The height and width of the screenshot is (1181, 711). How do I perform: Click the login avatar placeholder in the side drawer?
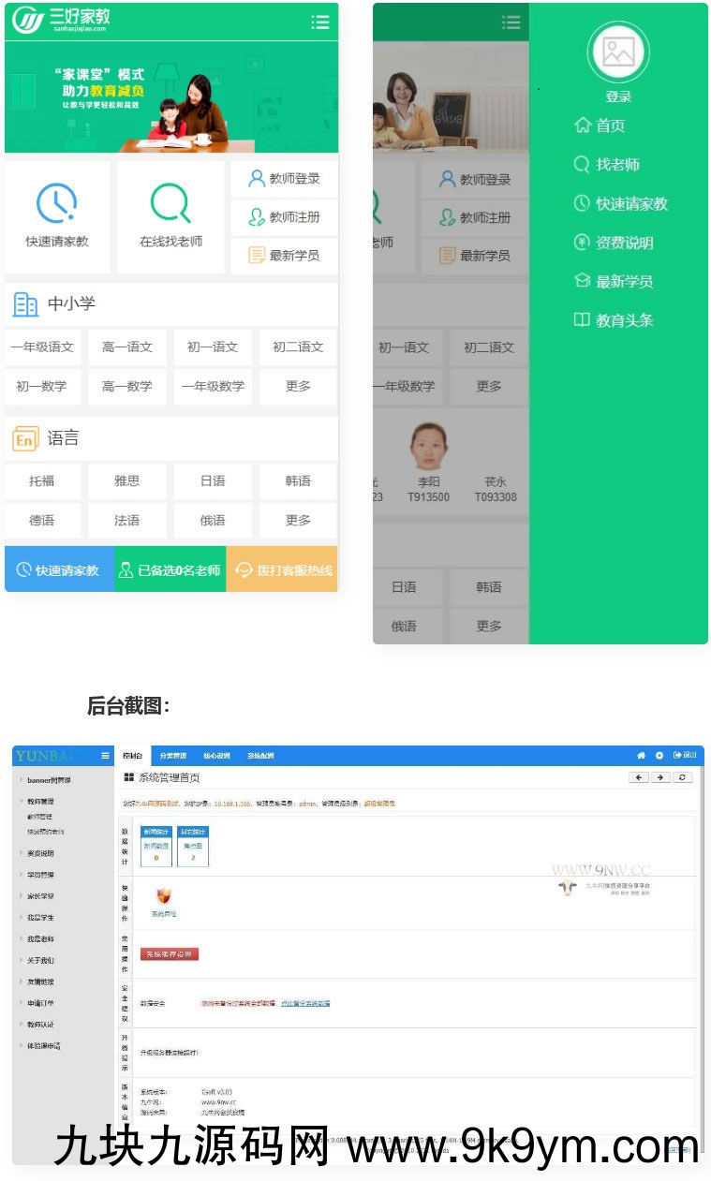click(618, 52)
